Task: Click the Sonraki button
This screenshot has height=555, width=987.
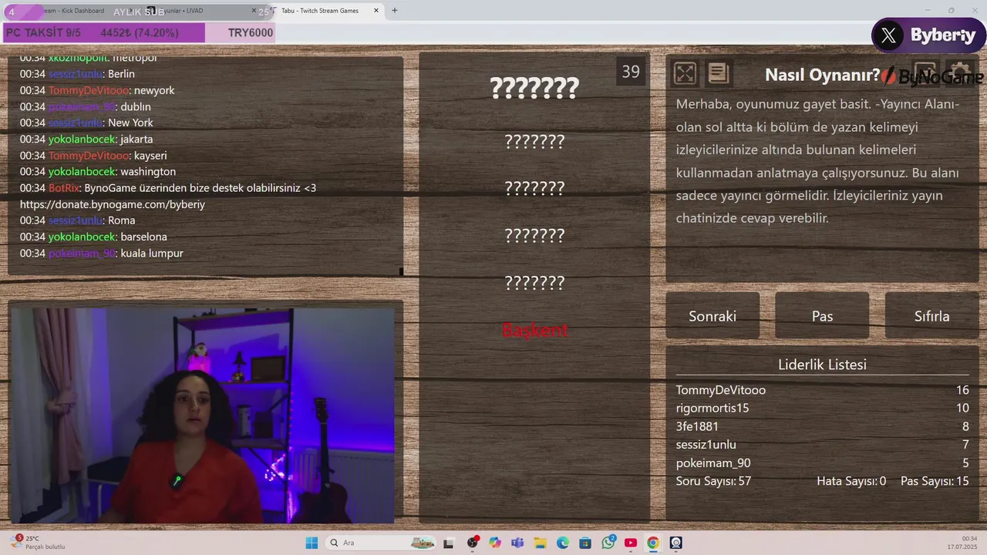Action: coord(712,316)
